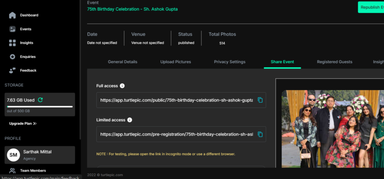Open Sarthak Mittal profile card
384x179 pixels.
[x=40, y=155]
